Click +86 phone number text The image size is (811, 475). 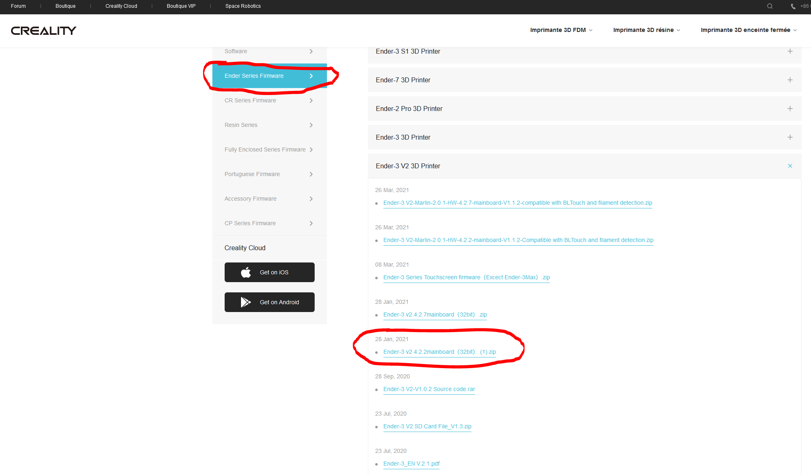(x=805, y=6)
